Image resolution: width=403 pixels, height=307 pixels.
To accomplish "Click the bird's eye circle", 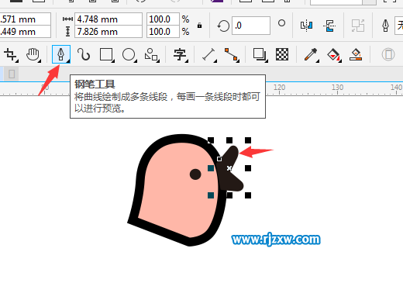I will 195,174.
